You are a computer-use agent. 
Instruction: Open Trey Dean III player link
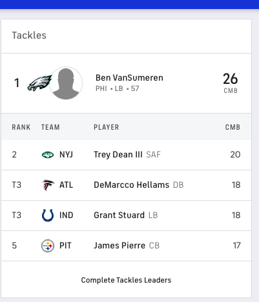[x=118, y=155]
